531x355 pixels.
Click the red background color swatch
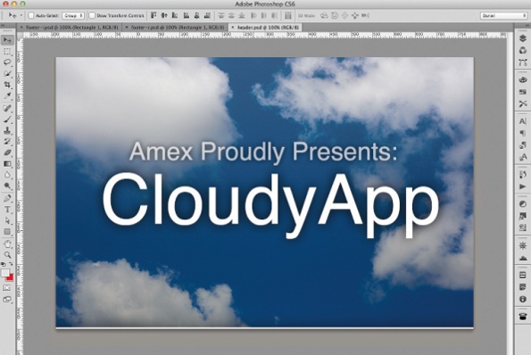(10, 277)
